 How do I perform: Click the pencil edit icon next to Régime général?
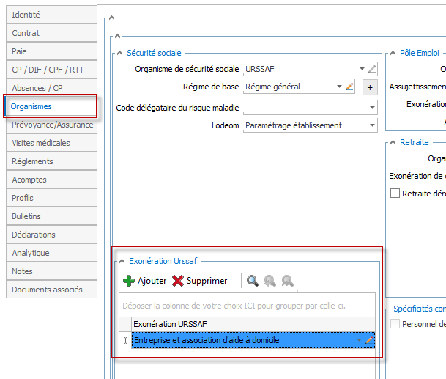349,87
